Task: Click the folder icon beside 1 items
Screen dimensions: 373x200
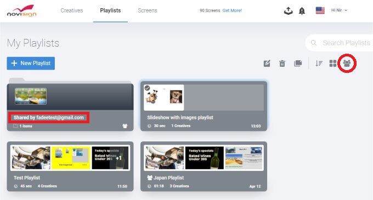Action: click(15, 126)
